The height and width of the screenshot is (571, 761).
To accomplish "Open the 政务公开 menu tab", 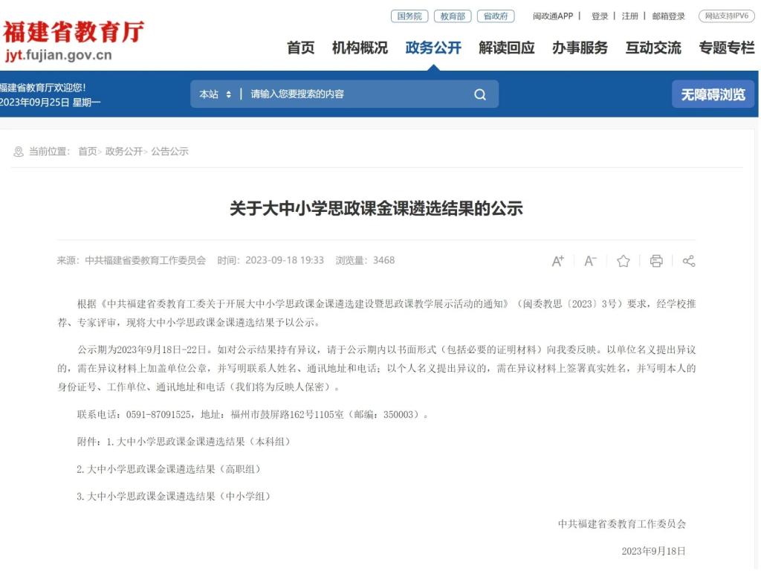I will (x=433, y=48).
